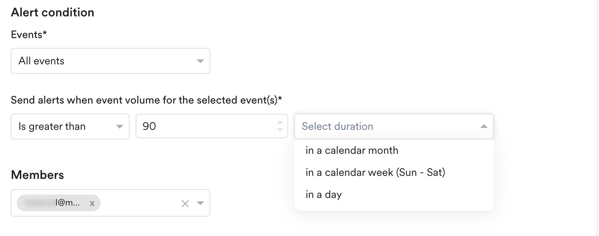Click the chevron on the All events selector
The height and width of the screenshot is (236, 599).
click(201, 61)
